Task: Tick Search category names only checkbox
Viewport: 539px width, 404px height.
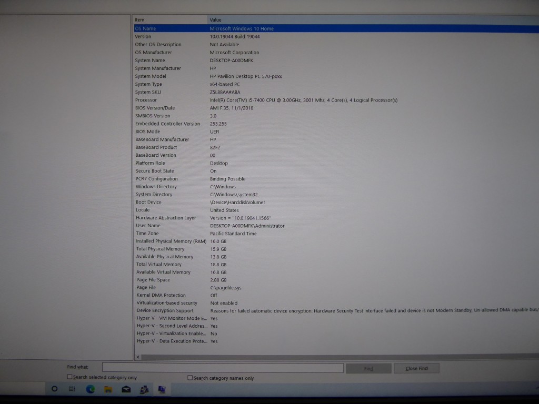Action: click(189, 378)
